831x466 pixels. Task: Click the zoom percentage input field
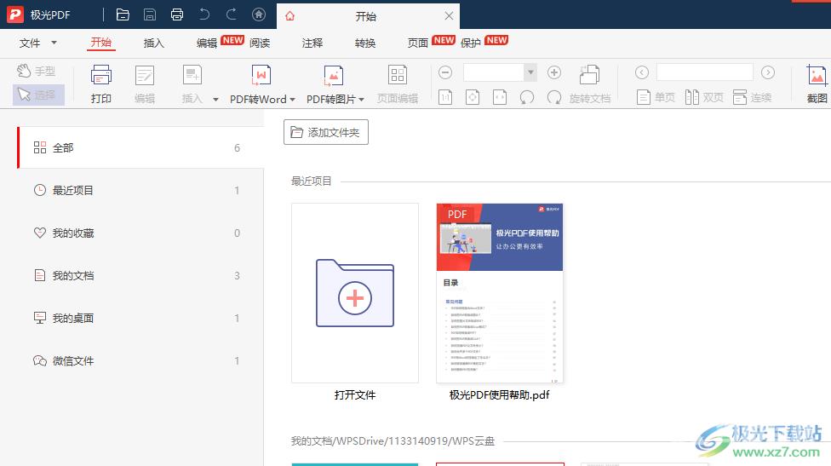click(x=494, y=72)
